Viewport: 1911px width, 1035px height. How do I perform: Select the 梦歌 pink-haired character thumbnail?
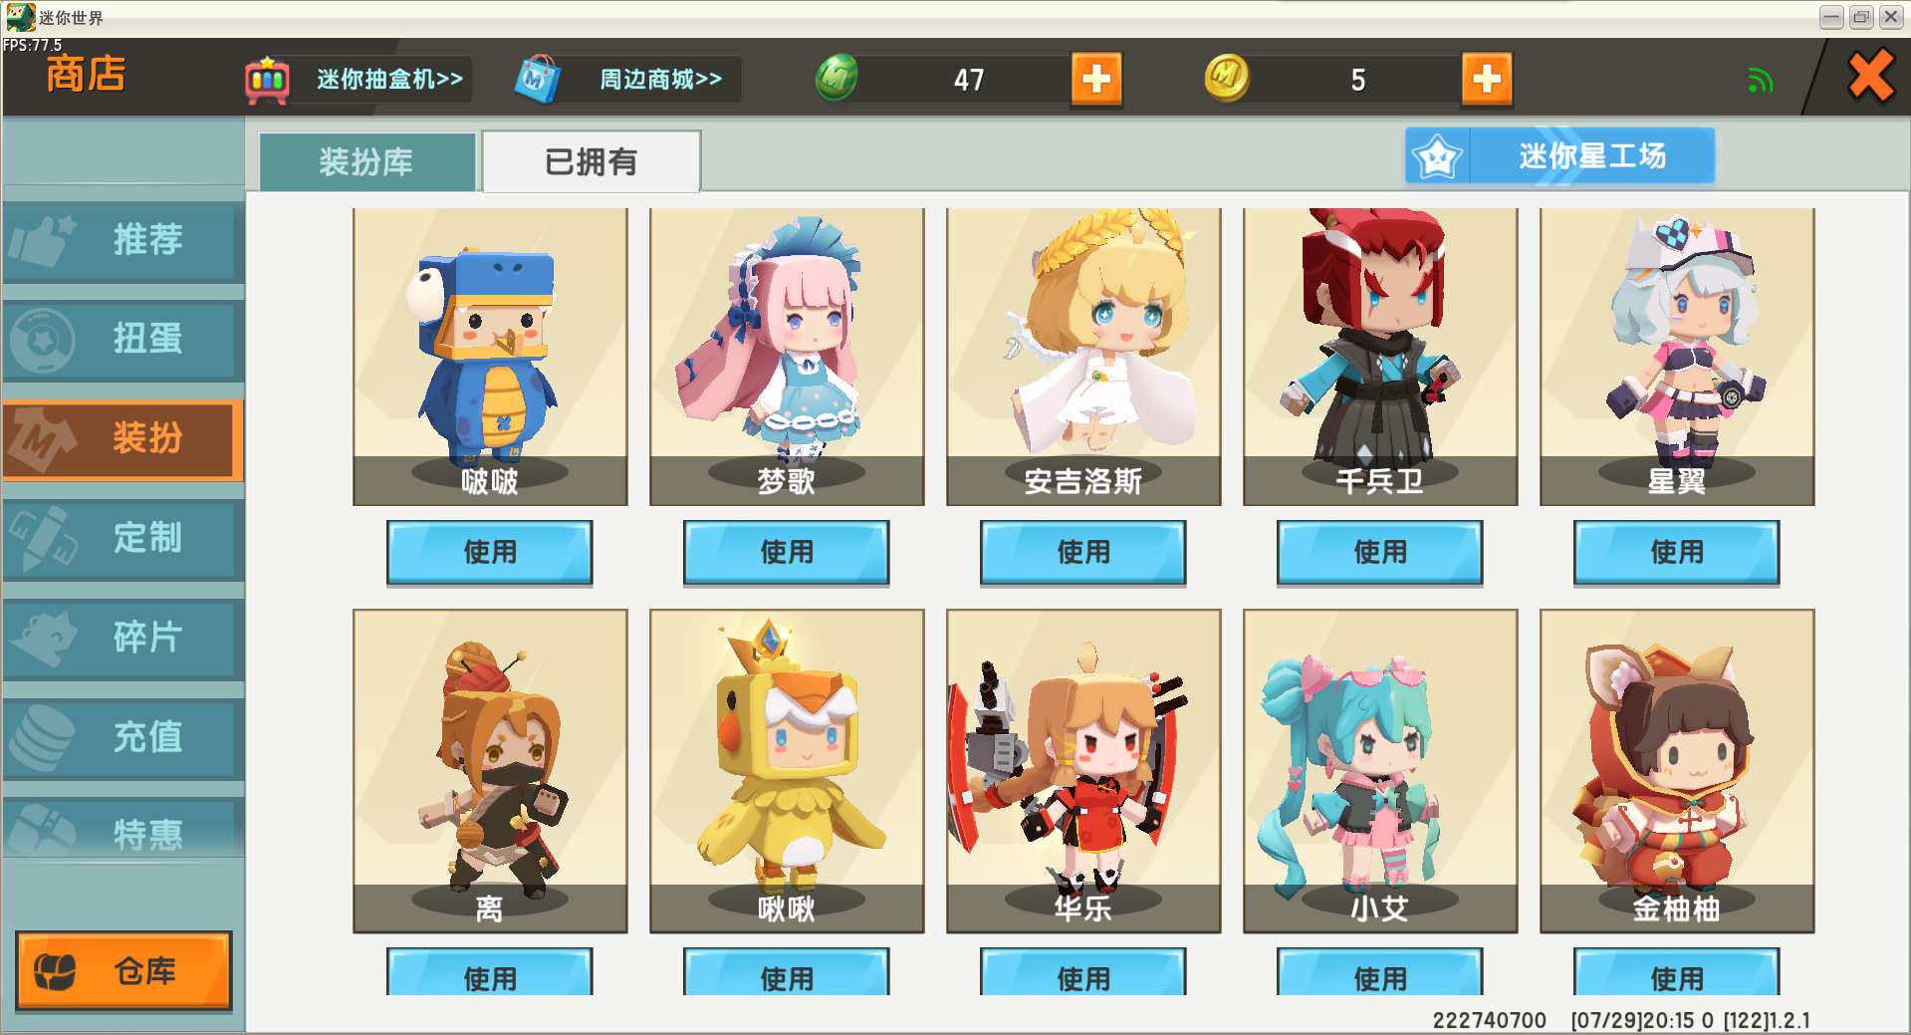[x=787, y=357]
